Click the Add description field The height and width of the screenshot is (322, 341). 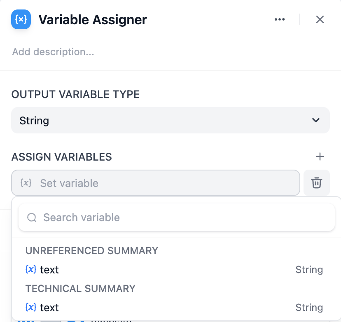(53, 52)
